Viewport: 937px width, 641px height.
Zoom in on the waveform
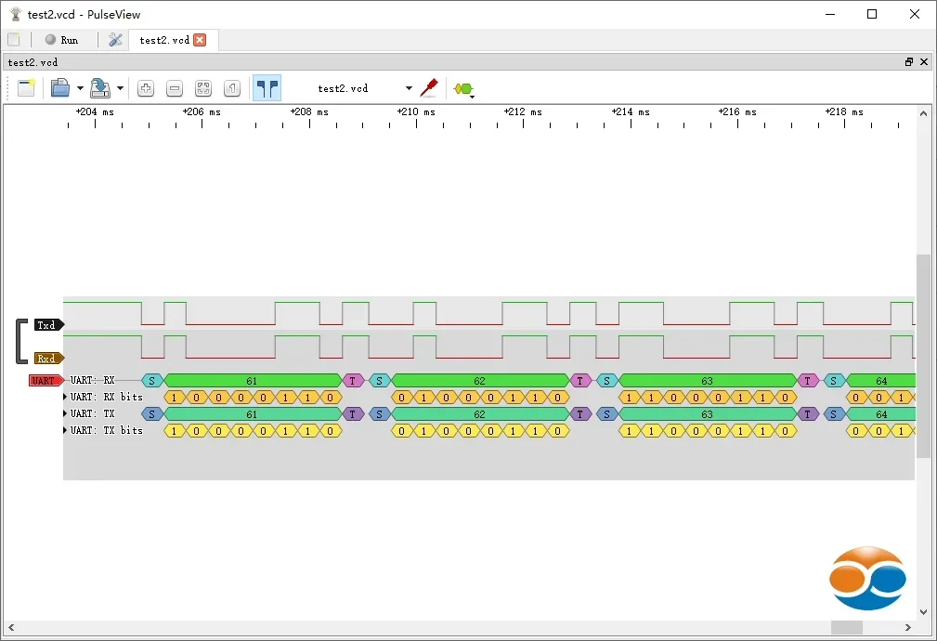point(145,88)
